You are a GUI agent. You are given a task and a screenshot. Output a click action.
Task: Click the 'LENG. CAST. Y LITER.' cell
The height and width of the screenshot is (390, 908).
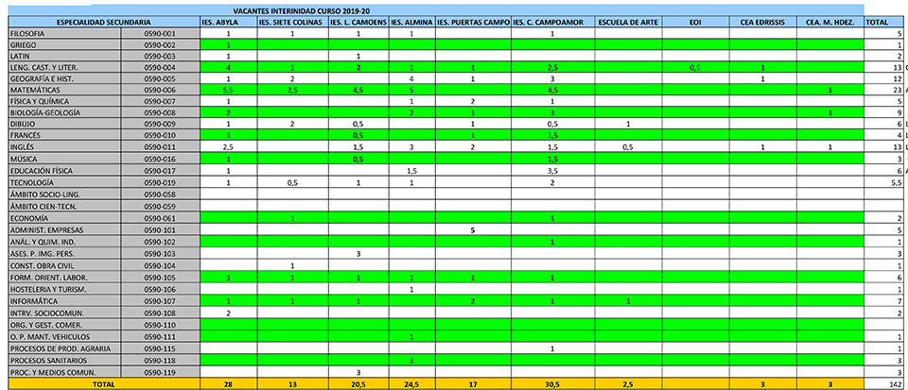[x=65, y=68]
